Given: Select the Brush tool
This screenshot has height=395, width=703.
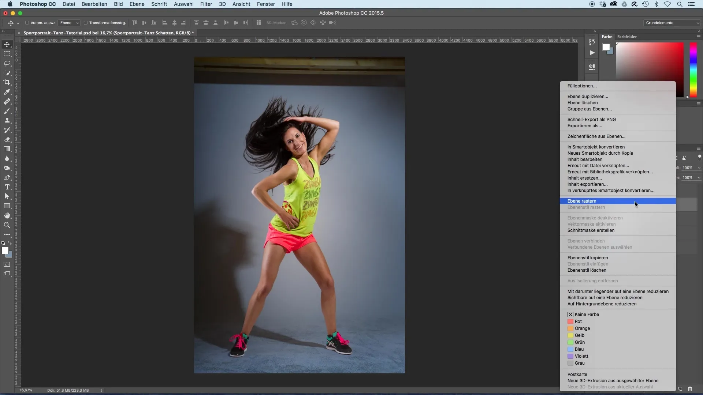Looking at the screenshot, I should coord(7,111).
